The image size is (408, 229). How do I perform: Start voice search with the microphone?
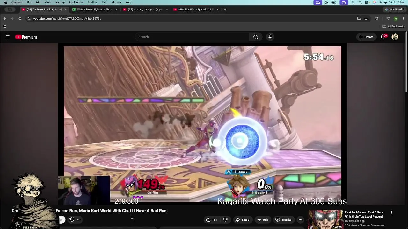coord(270,37)
